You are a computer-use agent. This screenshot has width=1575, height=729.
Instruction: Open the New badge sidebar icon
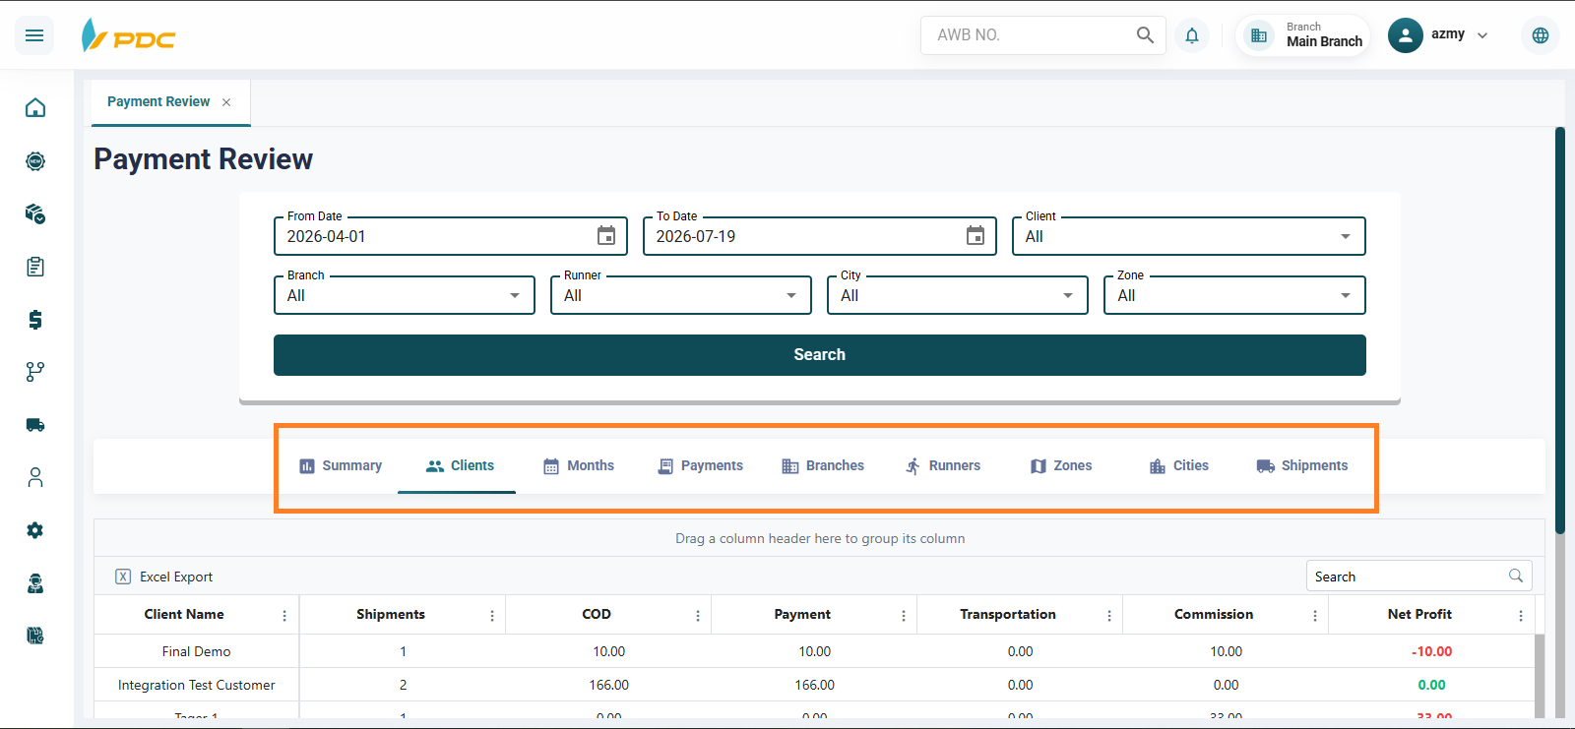(x=35, y=160)
